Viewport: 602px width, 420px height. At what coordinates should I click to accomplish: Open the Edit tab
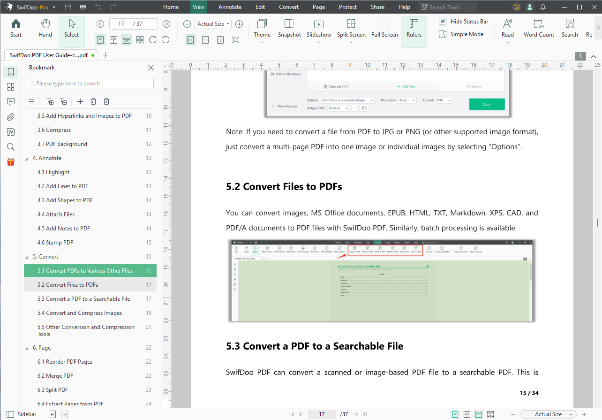click(x=260, y=7)
